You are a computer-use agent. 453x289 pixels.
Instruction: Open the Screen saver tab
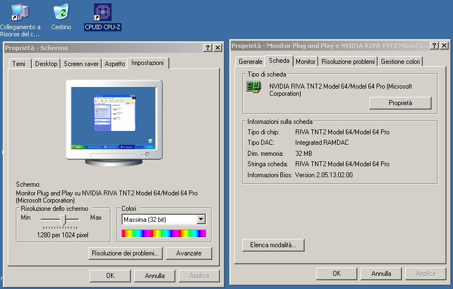pyautogui.click(x=81, y=64)
